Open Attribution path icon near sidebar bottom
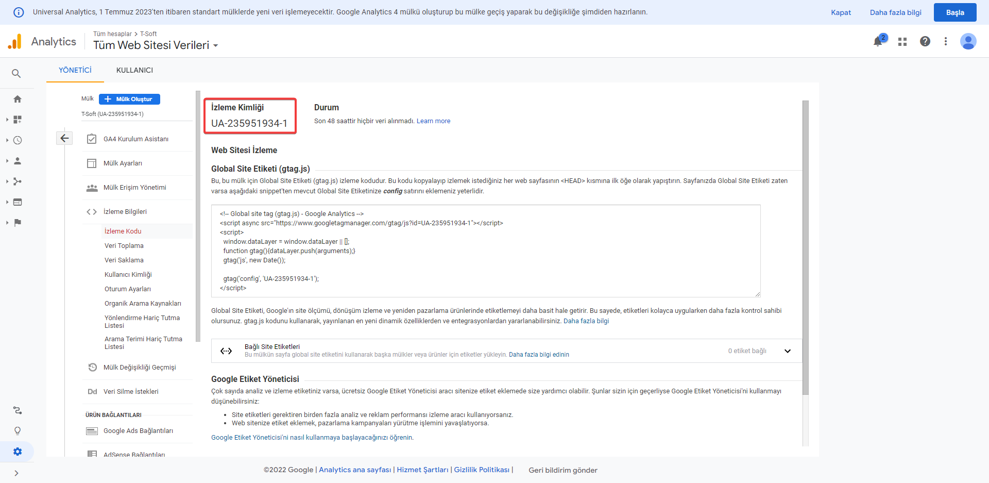 coord(18,410)
